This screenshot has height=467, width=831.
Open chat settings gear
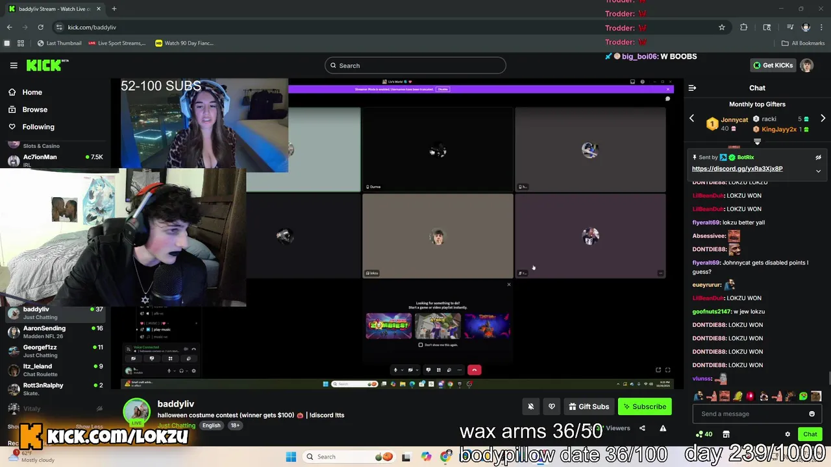tap(788, 434)
